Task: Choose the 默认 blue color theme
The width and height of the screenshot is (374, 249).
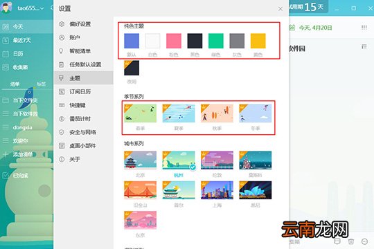Action: pyautogui.click(x=132, y=41)
